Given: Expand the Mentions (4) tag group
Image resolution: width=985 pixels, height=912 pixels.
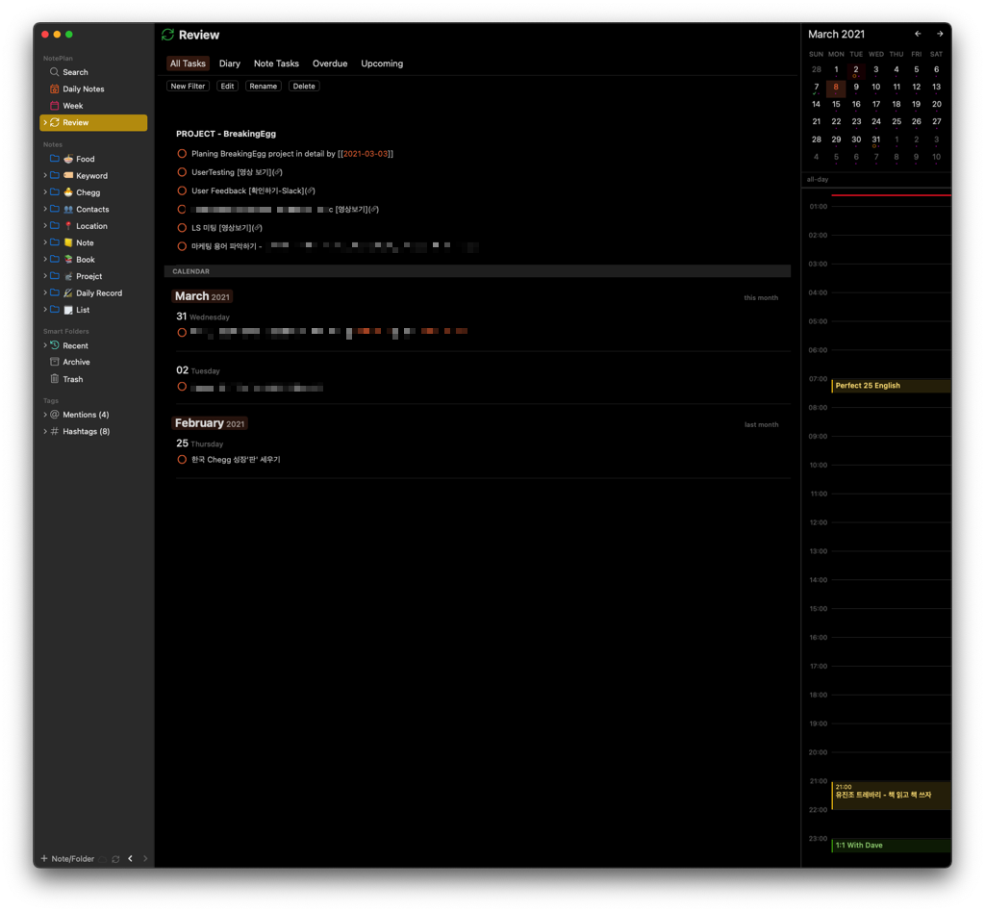Looking at the screenshot, I should pyautogui.click(x=45, y=415).
